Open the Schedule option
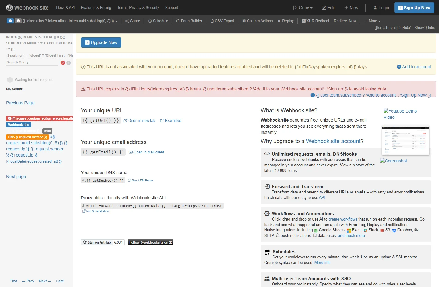Viewport: 439px width, 287px height. (x=158, y=21)
